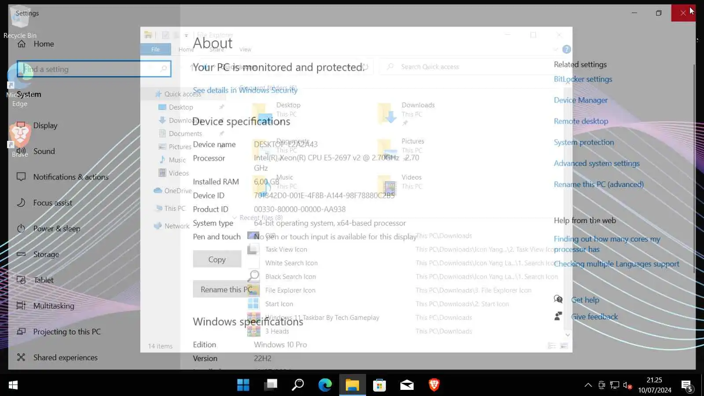Select Pictures folder tile in File Explorer
The width and height of the screenshot is (704, 396).
pyautogui.click(x=401, y=150)
